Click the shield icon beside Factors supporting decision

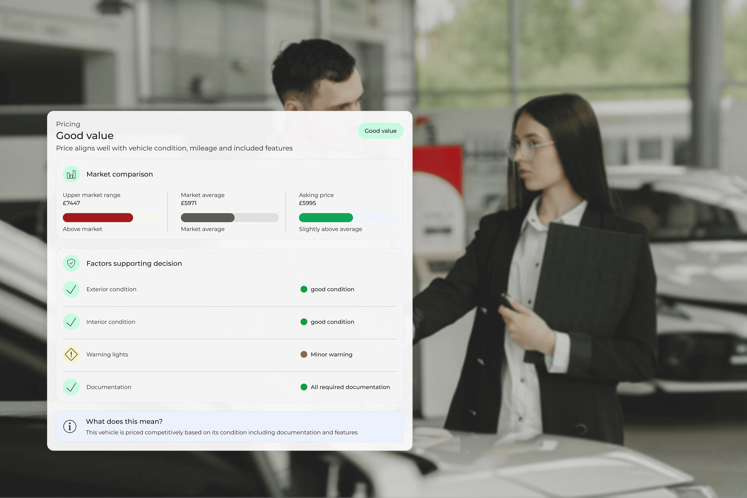(x=71, y=263)
